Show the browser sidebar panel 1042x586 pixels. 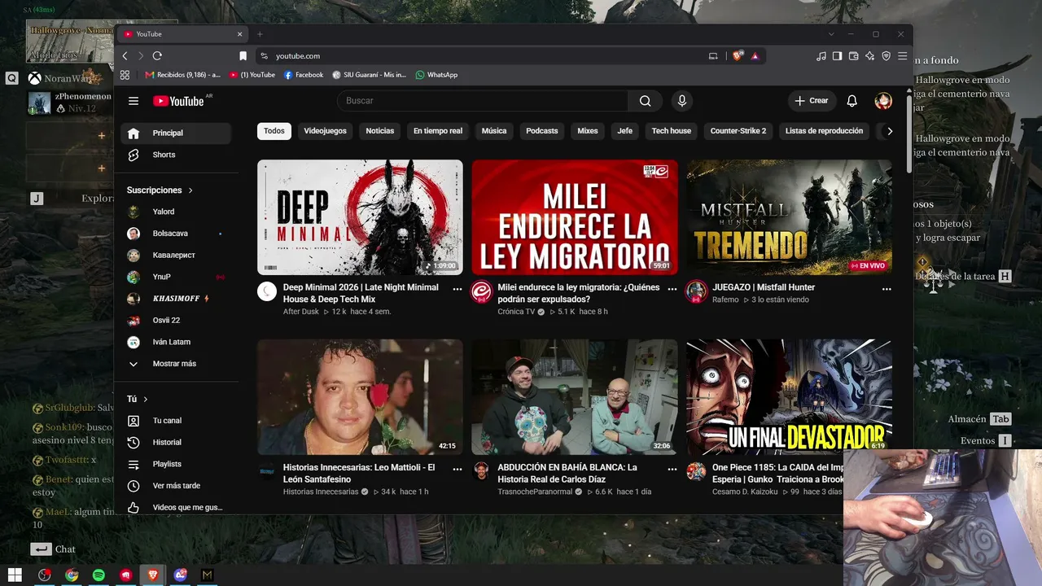[838, 56]
